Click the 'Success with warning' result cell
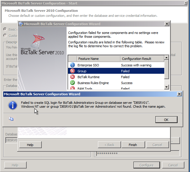Screen dimensions: 190x172 [x=136, y=65]
